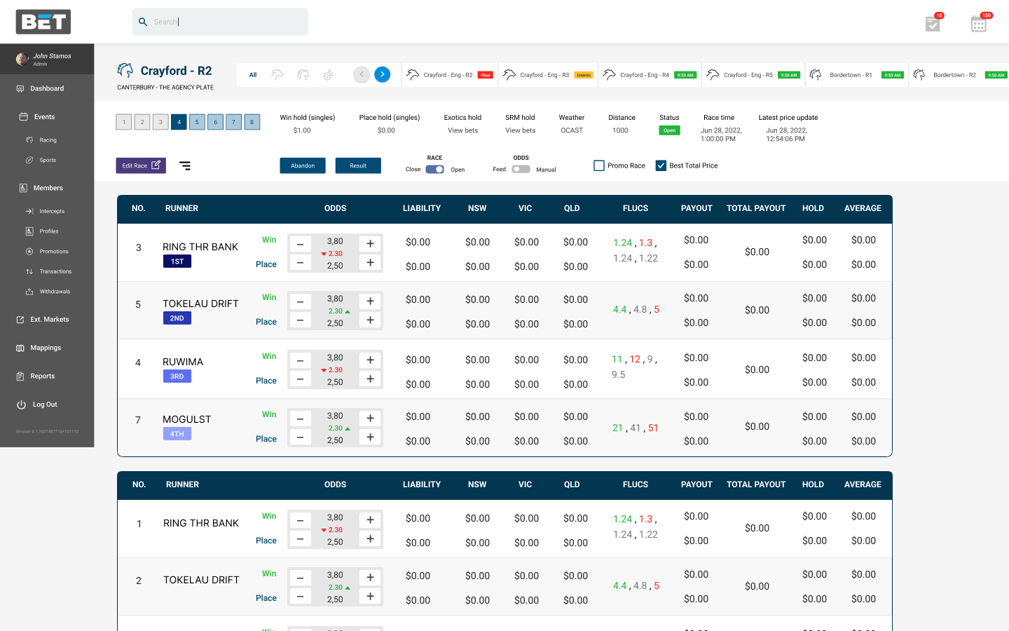Click the greyhound racing filter icon
This screenshot has width=1009, height=631.
tap(277, 74)
